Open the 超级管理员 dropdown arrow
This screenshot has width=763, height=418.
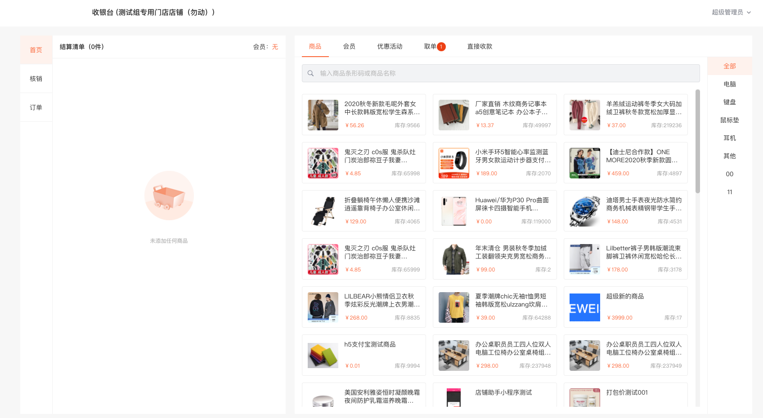click(749, 13)
